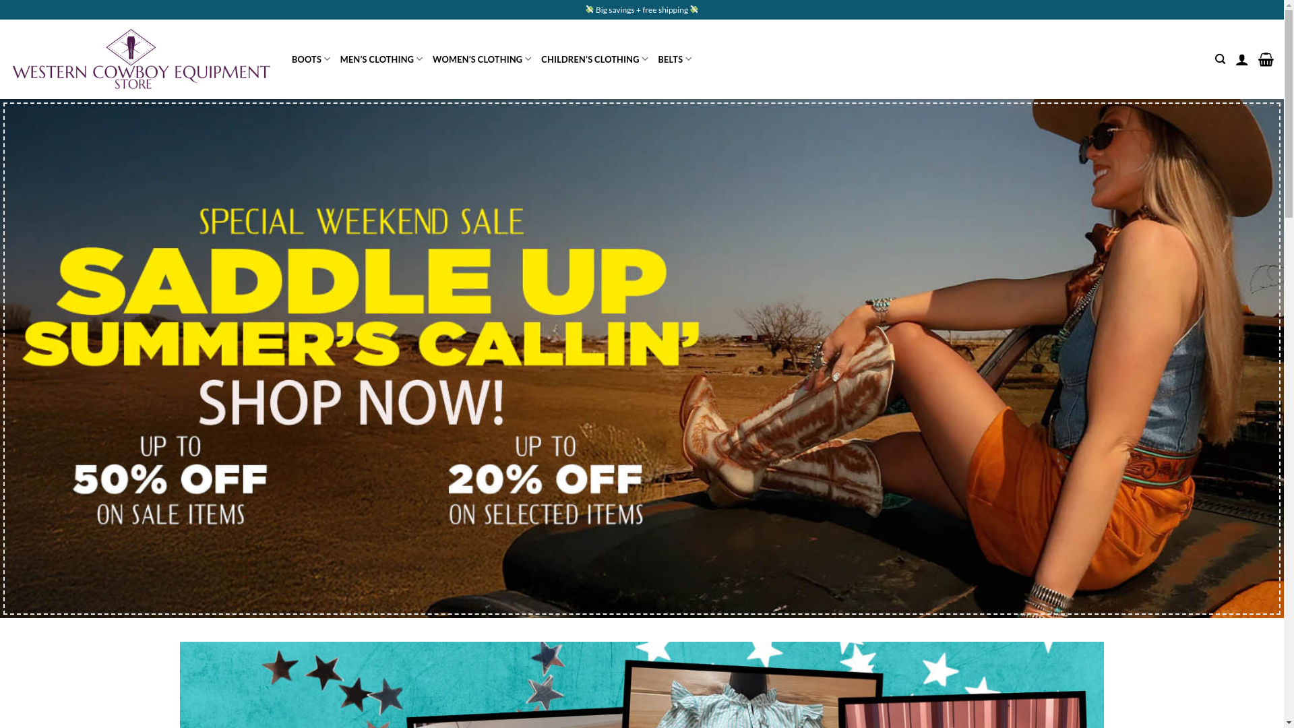Viewport: 1294px width, 728px height.
Task: Expand the Men's Clothing dropdown arrow
Action: tap(419, 59)
